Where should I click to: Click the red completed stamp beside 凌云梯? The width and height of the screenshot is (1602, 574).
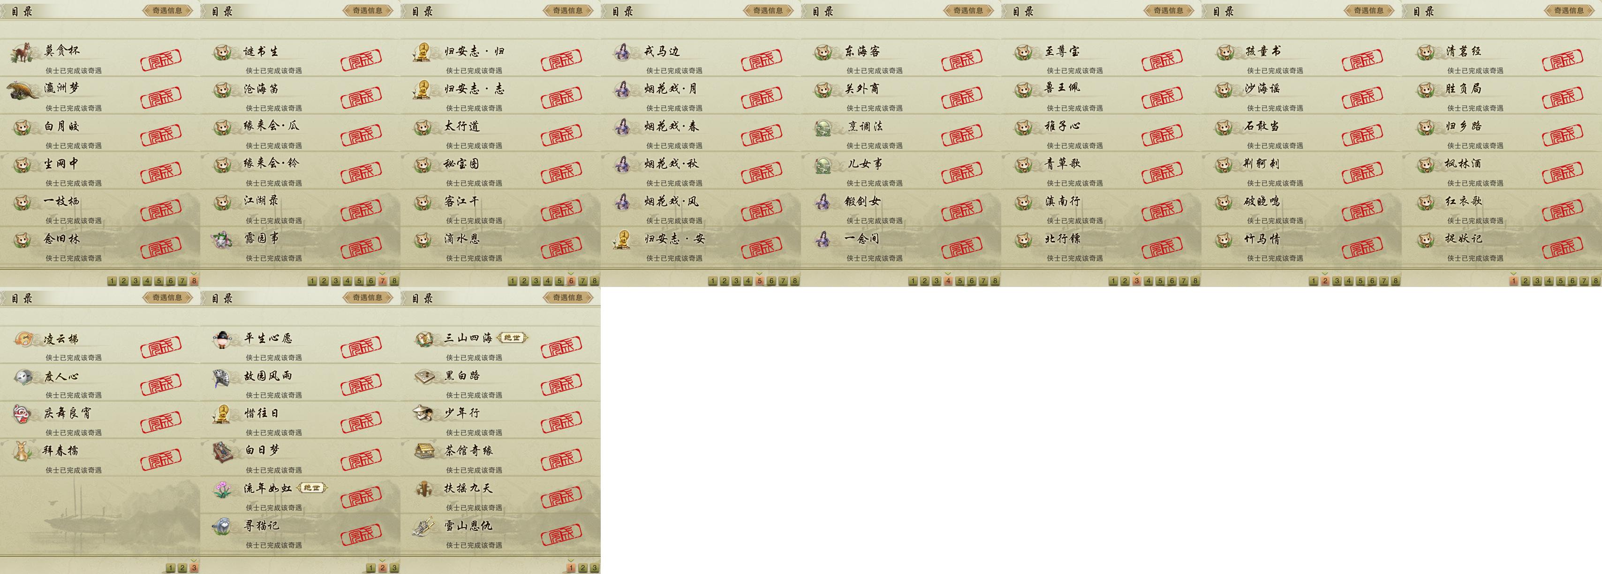coord(161,347)
